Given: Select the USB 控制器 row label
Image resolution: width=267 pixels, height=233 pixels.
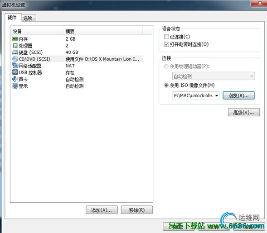Looking at the screenshot, I should [x=30, y=72].
